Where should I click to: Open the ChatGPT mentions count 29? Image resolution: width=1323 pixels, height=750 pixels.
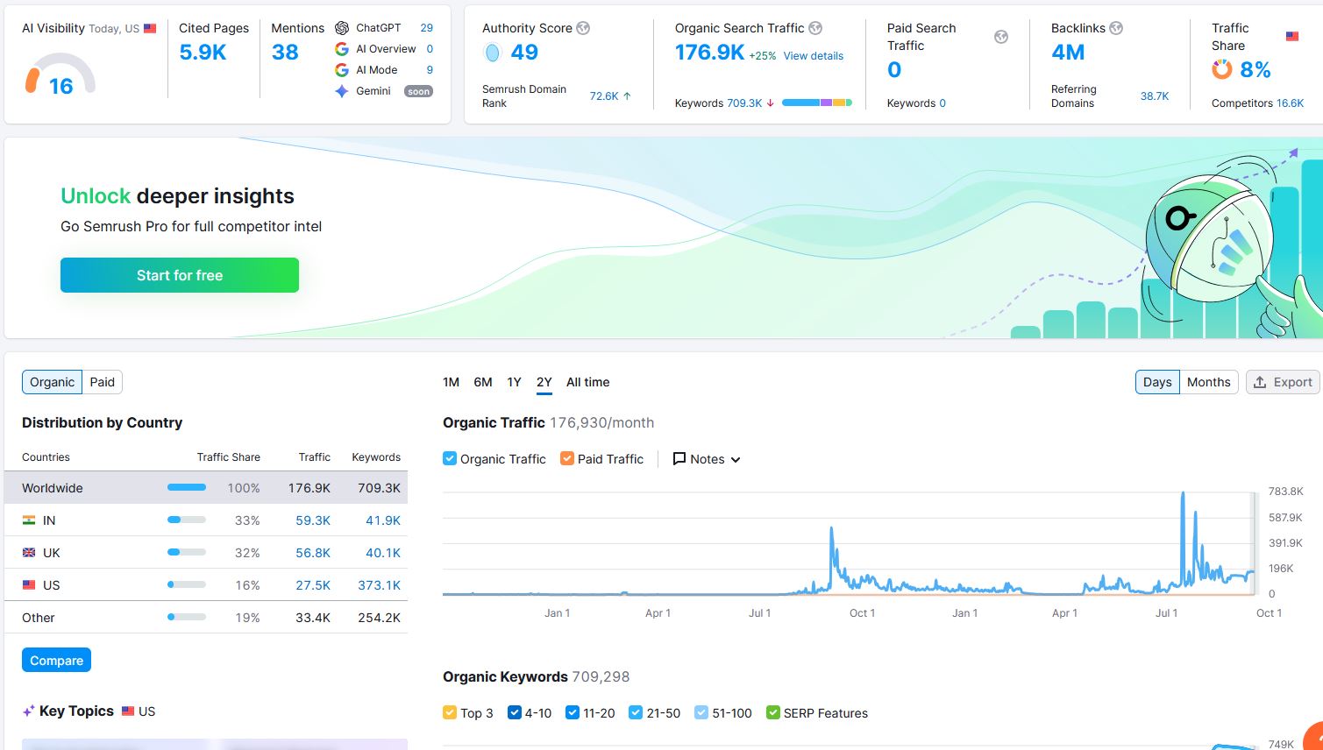point(427,28)
